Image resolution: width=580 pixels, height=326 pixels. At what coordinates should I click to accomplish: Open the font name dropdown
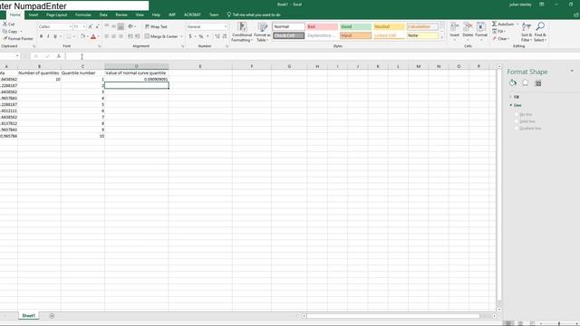click(71, 26)
